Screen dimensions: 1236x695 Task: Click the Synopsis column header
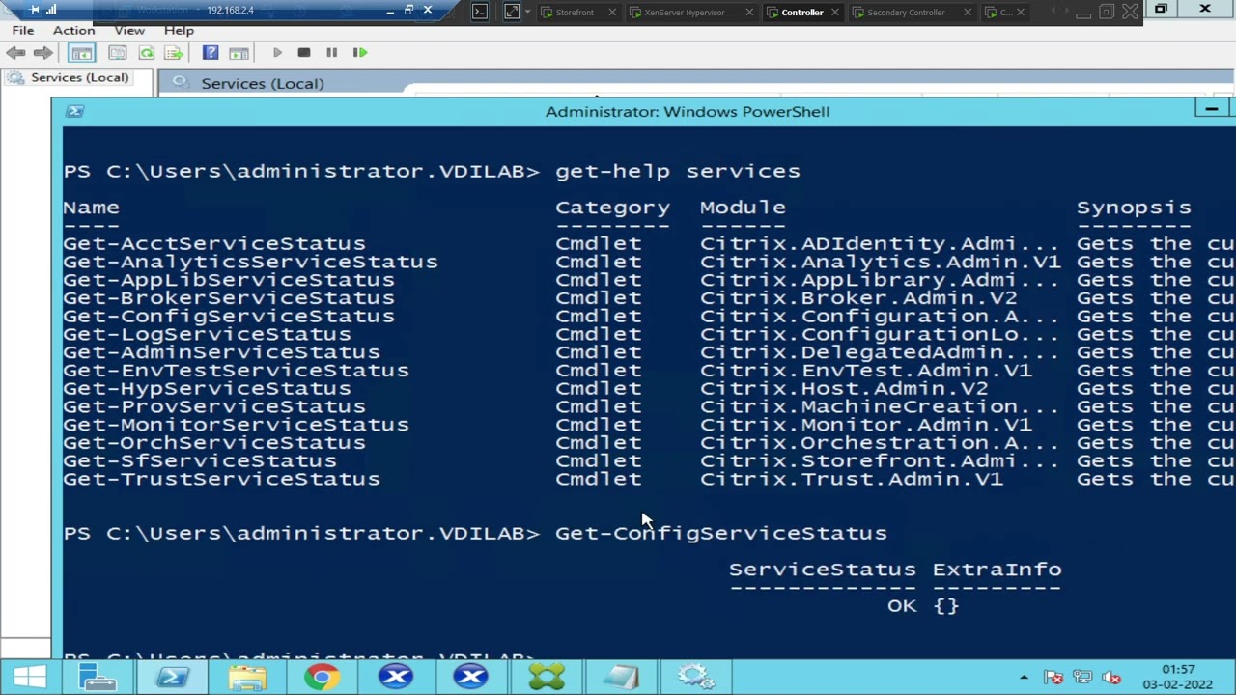[x=1134, y=208]
